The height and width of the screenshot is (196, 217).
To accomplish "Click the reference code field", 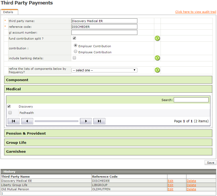I will tap(104, 27).
